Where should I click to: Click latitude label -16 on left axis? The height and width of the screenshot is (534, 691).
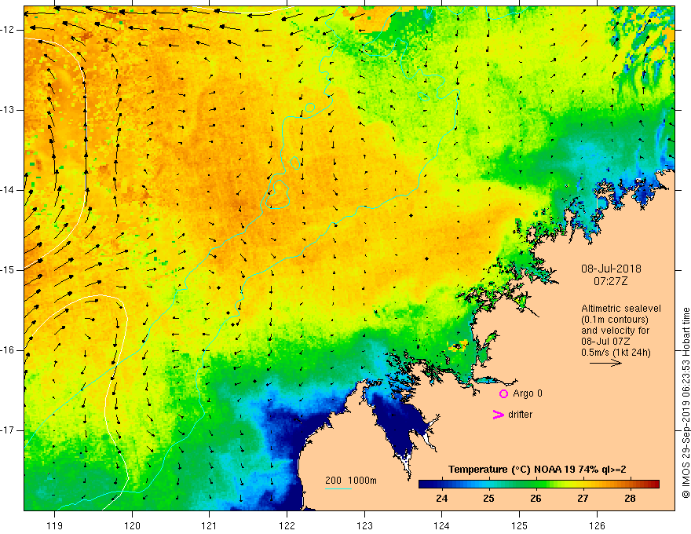(8, 350)
